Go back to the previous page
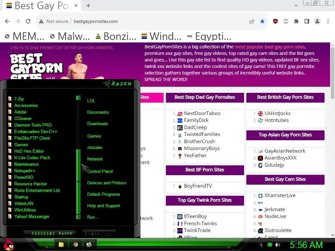 click(7, 21)
